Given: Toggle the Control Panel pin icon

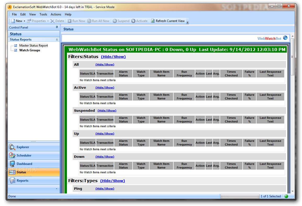Looking at the screenshot, I should pos(57,27).
